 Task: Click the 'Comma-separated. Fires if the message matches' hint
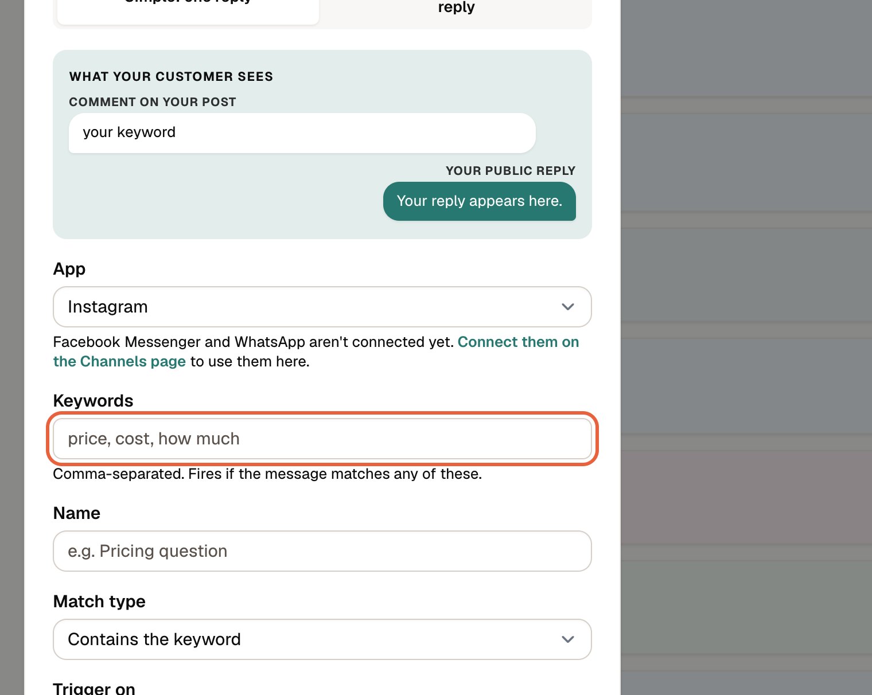(x=267, y=474)
